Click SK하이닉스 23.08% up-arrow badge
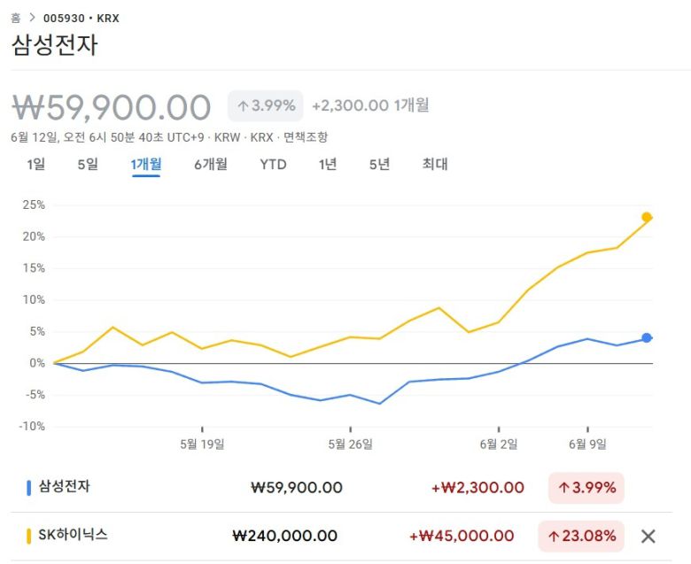This screenshot has height=564, width=691. tap(580, 536)
